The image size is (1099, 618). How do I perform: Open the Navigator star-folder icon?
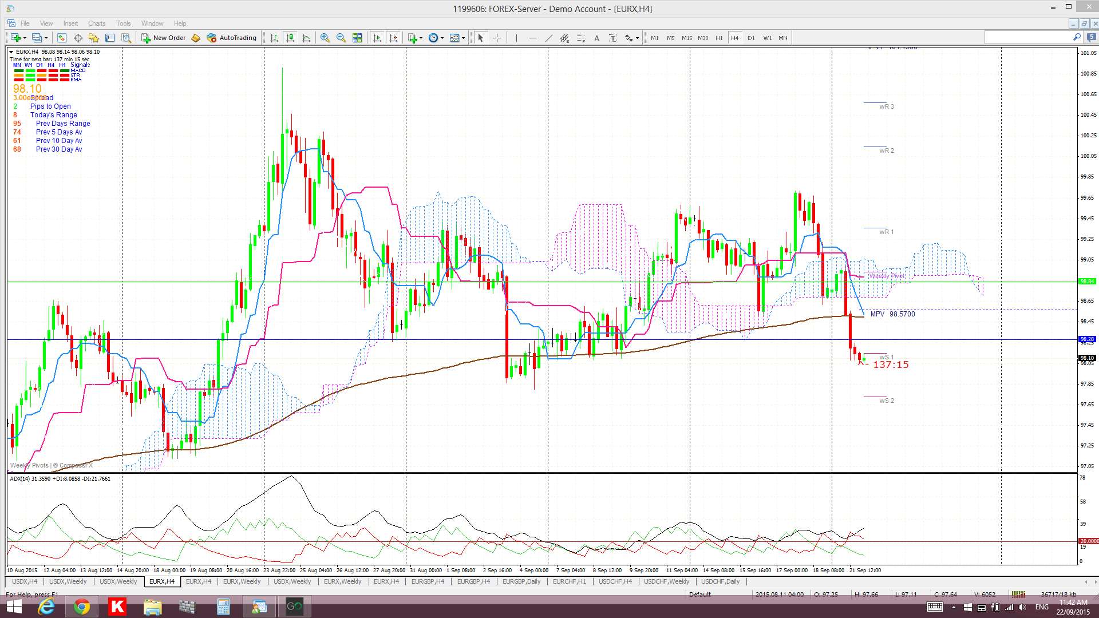94,38
